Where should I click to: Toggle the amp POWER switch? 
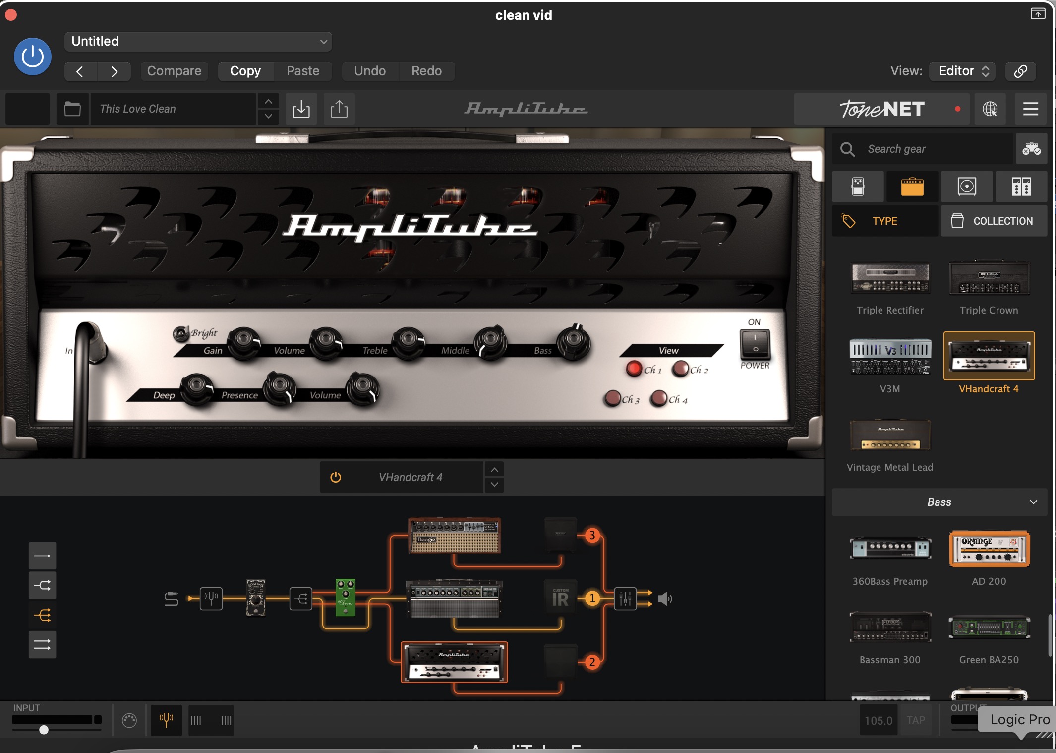coord(755,345)
